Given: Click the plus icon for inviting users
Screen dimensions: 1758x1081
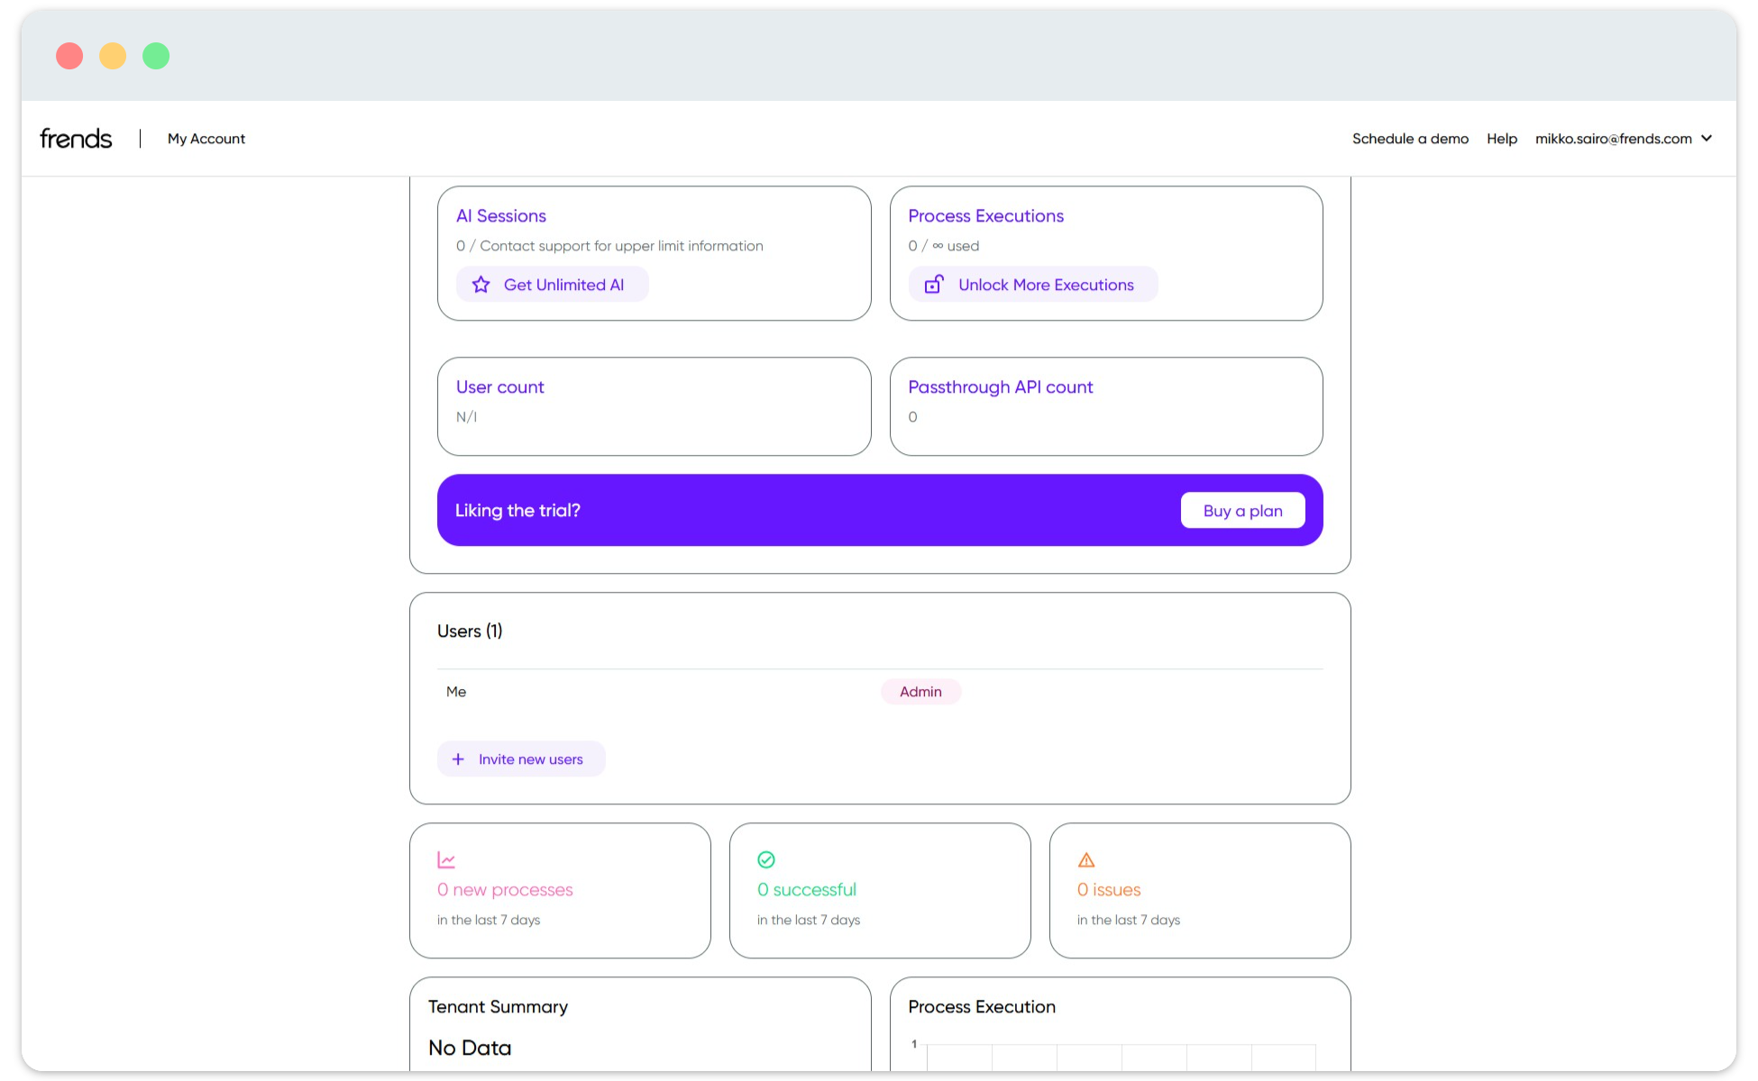Looking at the screenshot, I should 458,759.
